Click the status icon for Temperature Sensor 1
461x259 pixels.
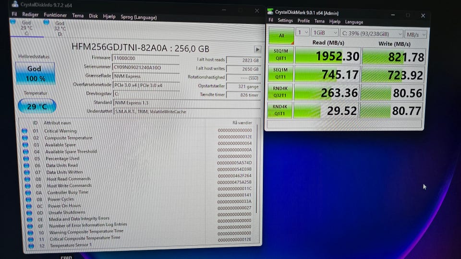pyautogui.click(x=31, y=246)
